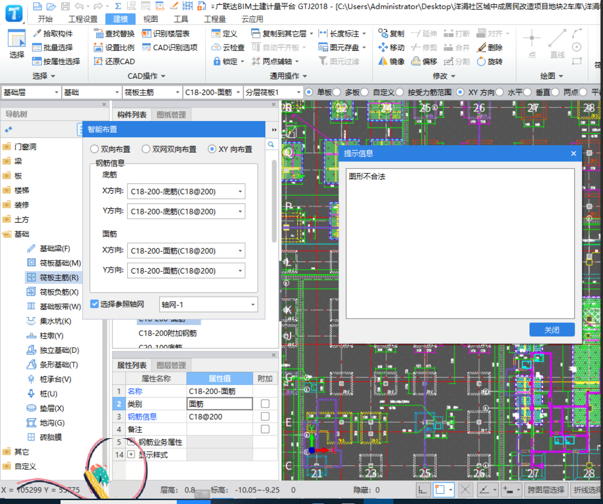Open 图层管理 tab in properties panel
The image size is (603, 504).
[x=171, y=365]
